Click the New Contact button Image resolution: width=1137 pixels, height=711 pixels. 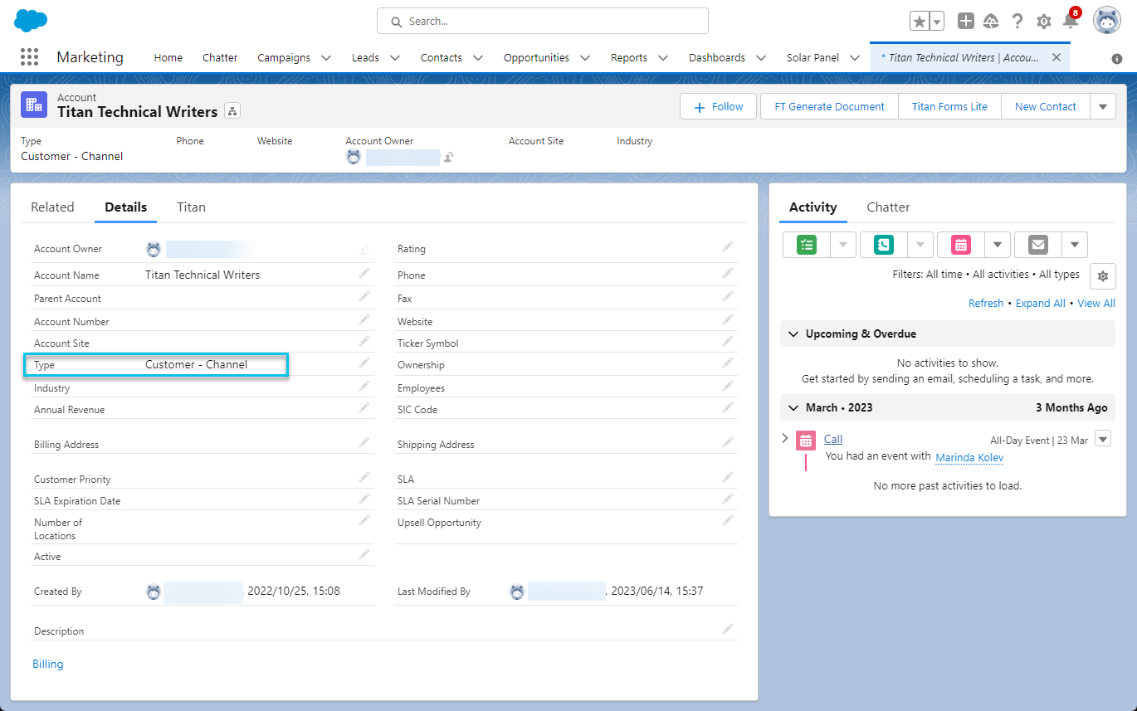(x=1046, y=106)
